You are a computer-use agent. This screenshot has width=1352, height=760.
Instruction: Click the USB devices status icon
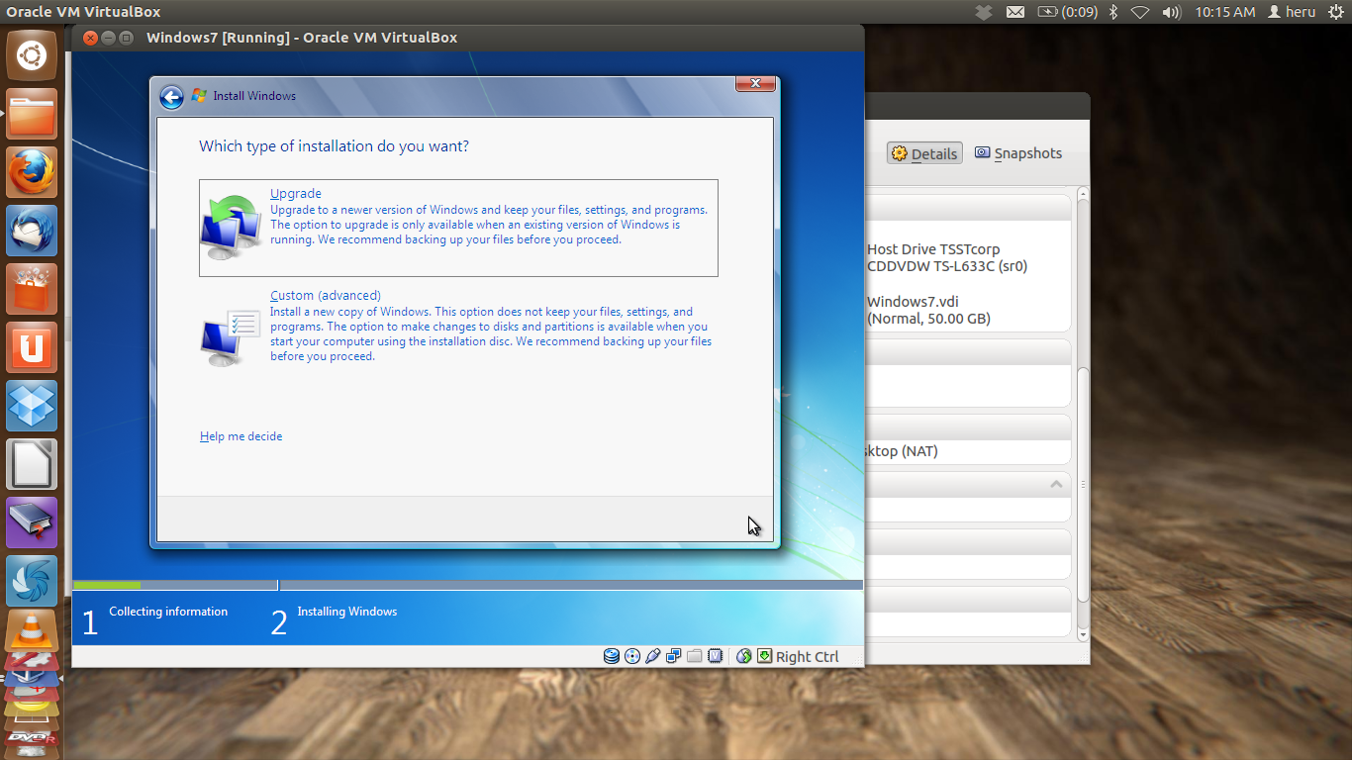[x=653, y=656]
